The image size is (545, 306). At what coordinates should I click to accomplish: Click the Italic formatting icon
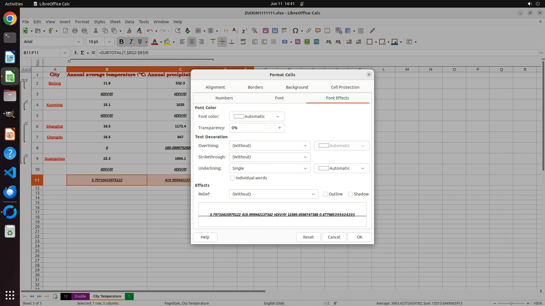(x=131, y=42)
